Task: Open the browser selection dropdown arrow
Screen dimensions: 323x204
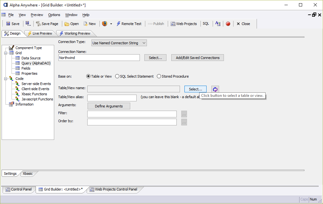Action: (x=111, y=24)
